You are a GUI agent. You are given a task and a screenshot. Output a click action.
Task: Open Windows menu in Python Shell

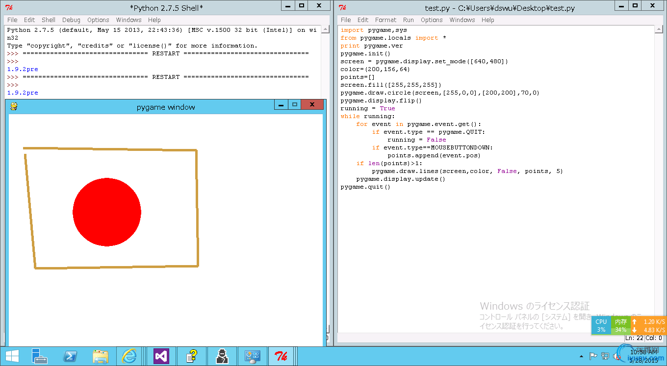coord(128,20)
